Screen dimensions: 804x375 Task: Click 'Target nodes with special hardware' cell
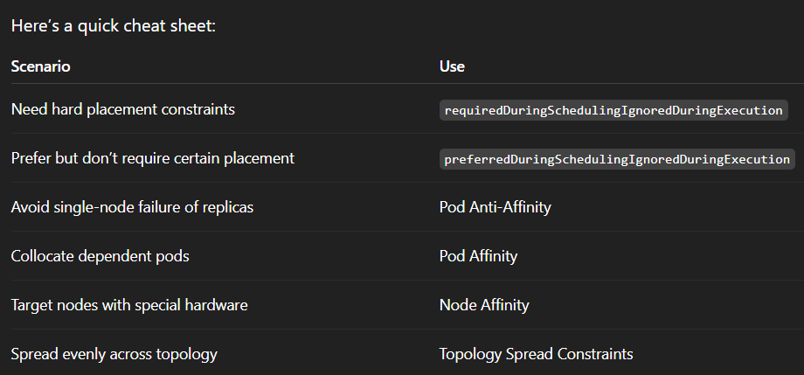coord(129,305)
